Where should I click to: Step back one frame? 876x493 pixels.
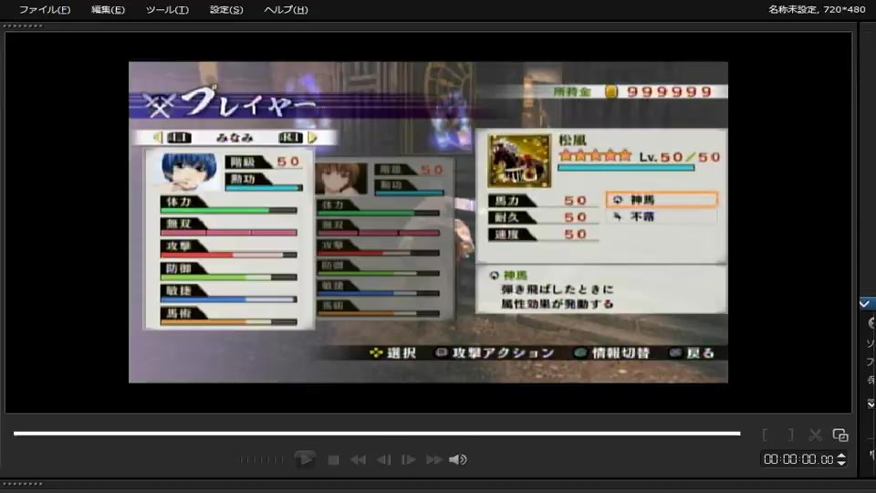pyautogui.click(x=384, y=460)
